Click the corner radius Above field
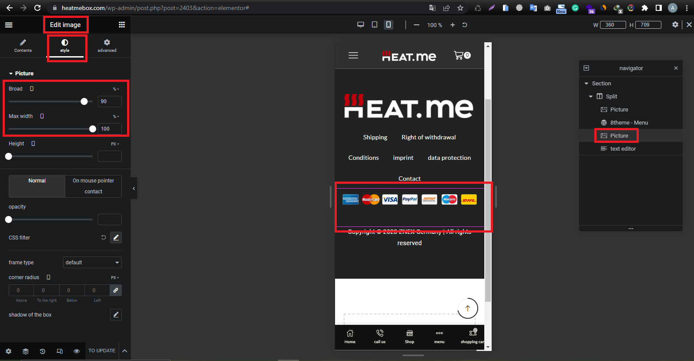This screenshot has width=694, height=361. 21,290
